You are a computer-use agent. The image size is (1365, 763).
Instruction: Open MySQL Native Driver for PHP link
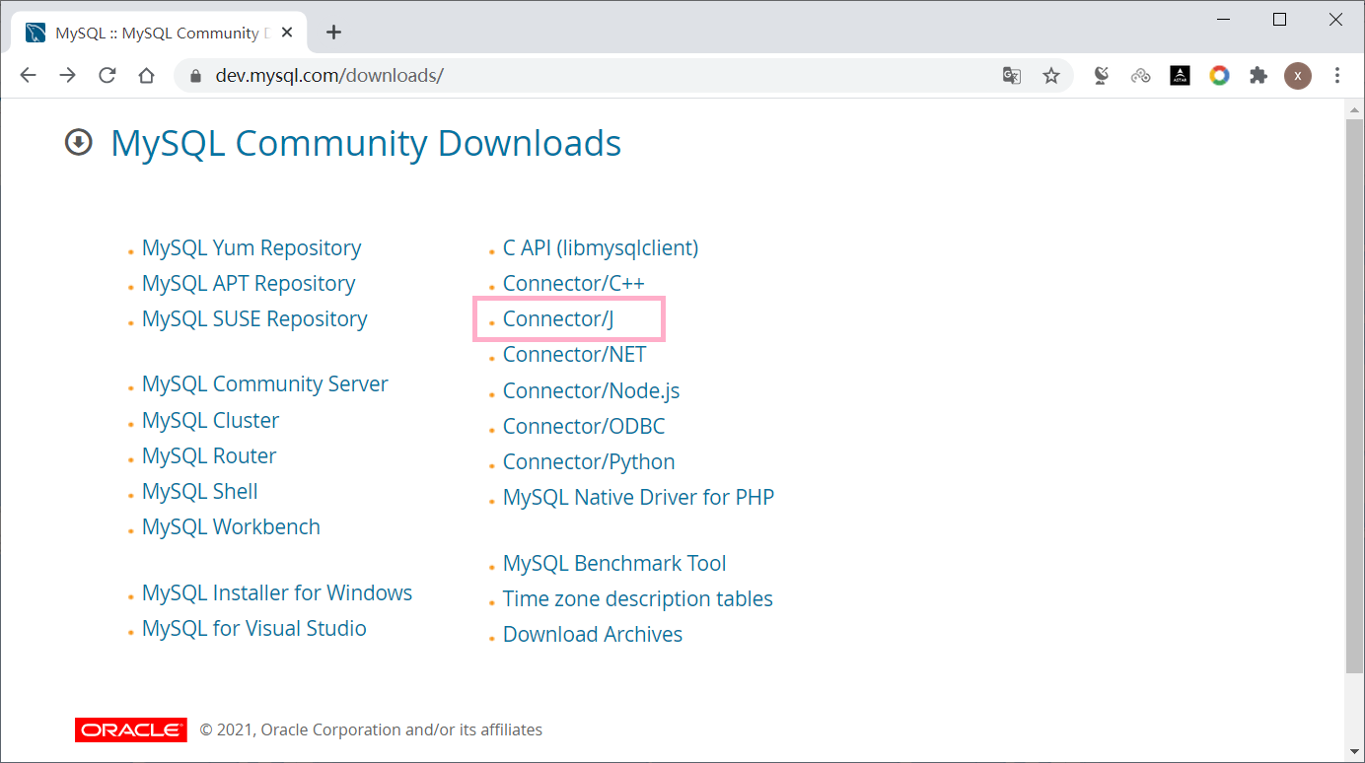click(x=638, y=497)
